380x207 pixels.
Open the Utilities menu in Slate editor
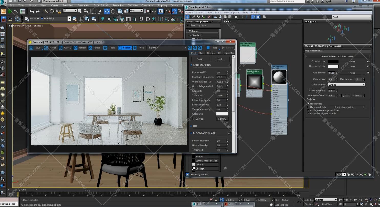pos(255,12)
